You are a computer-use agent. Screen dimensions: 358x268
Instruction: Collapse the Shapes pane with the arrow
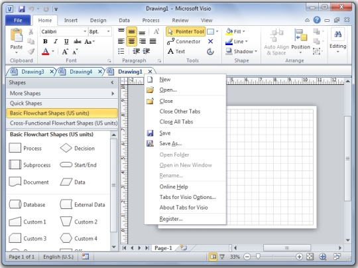coord(112,82)
